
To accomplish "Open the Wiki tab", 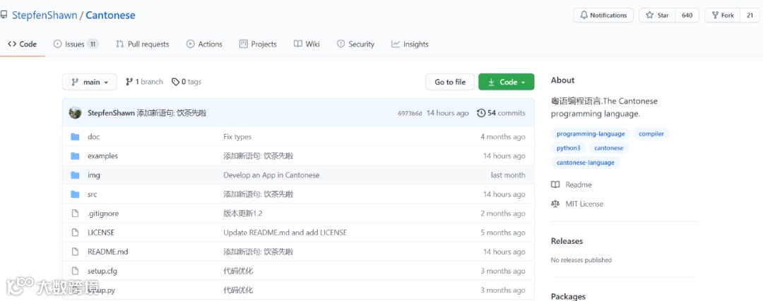I will 307,44.
